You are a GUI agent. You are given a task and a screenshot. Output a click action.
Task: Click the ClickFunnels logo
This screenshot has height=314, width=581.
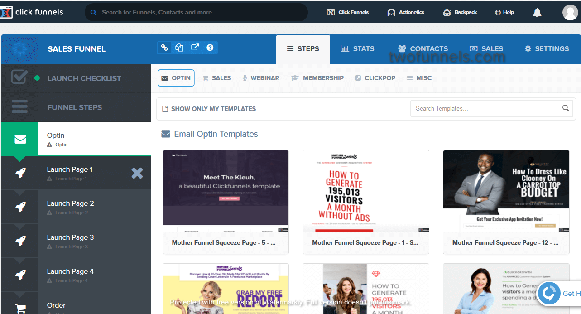[x=33, y=12]
